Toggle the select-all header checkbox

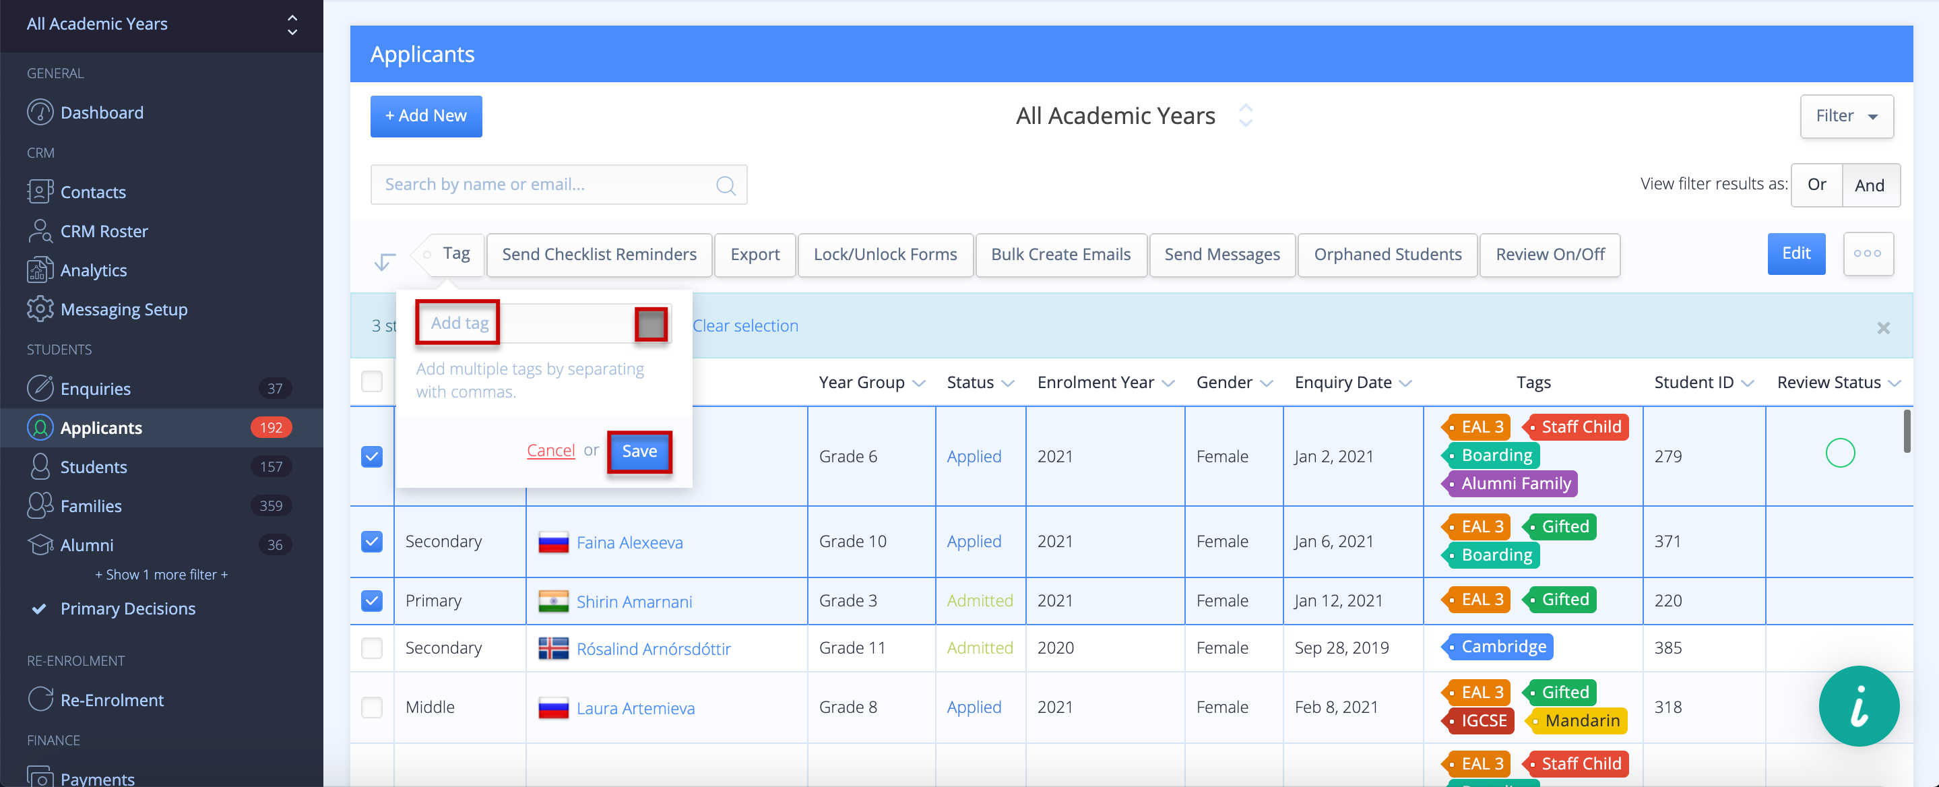click(372, 382)
